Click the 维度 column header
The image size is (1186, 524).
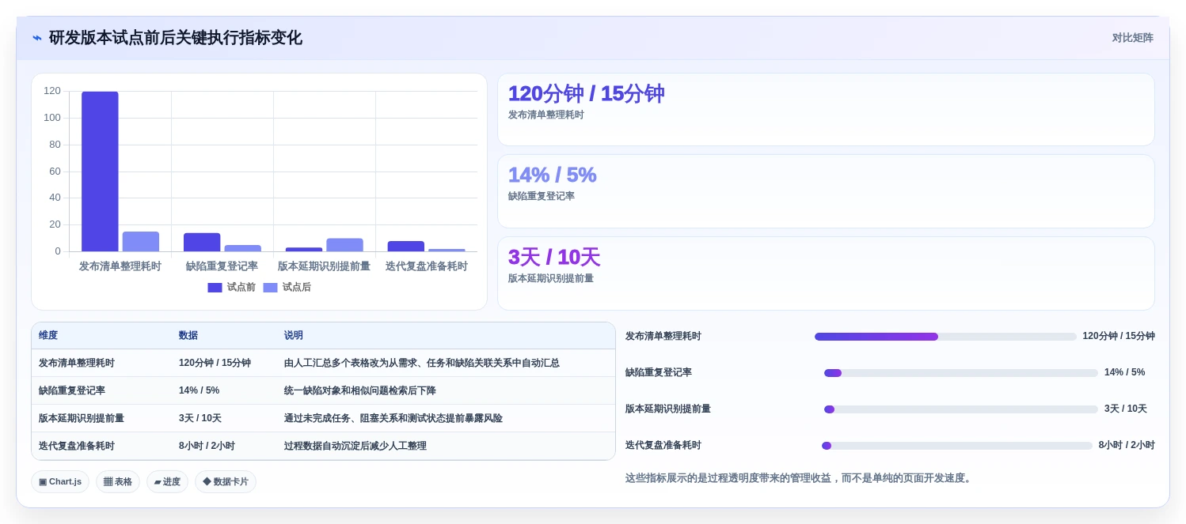point(48,336)
